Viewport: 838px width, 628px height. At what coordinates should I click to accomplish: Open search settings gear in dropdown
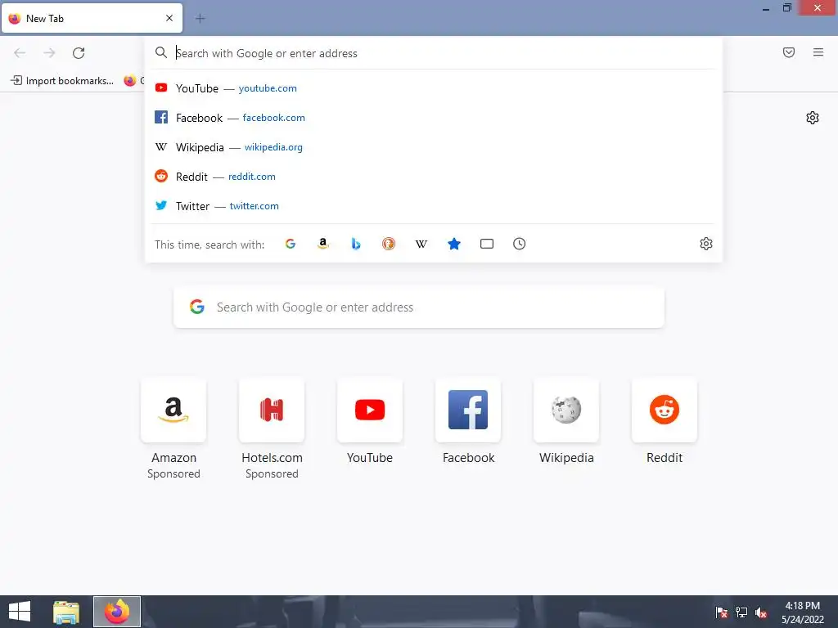[706, 244]
